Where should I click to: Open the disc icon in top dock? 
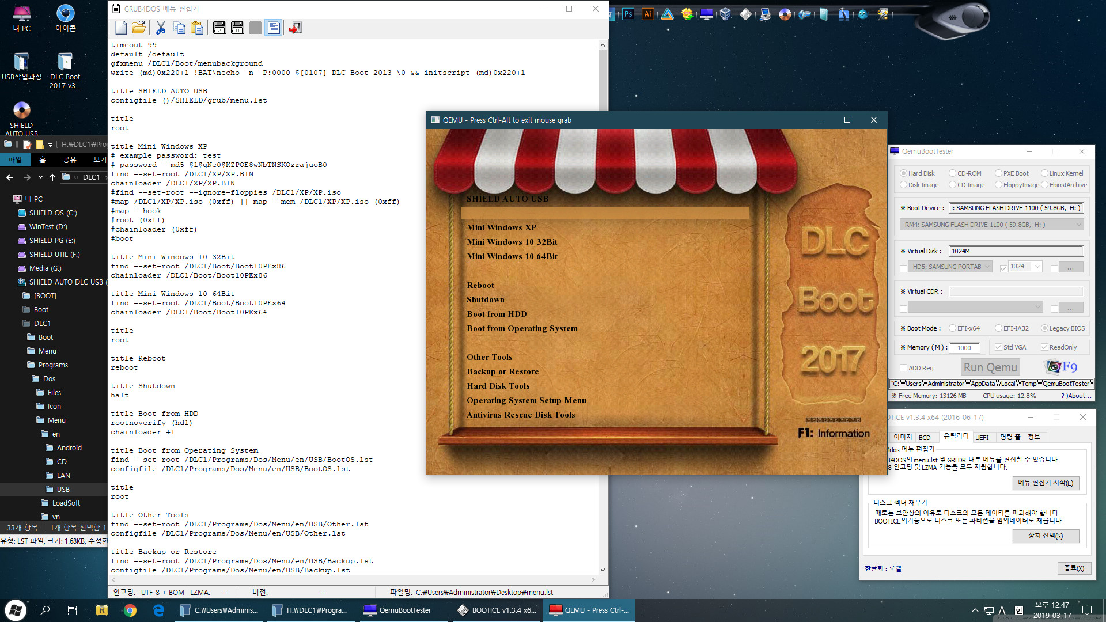785,14
